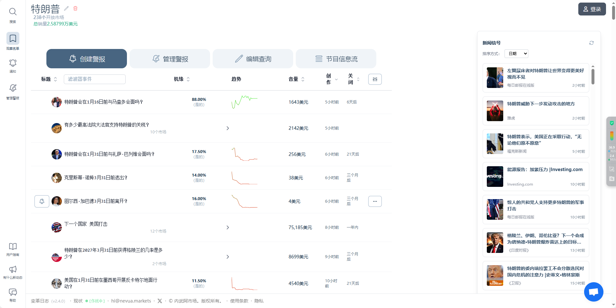Viewport: 616px width, 308px height.
Task: Open the blue chat support bubble
Action: click(x=593, y=292)
